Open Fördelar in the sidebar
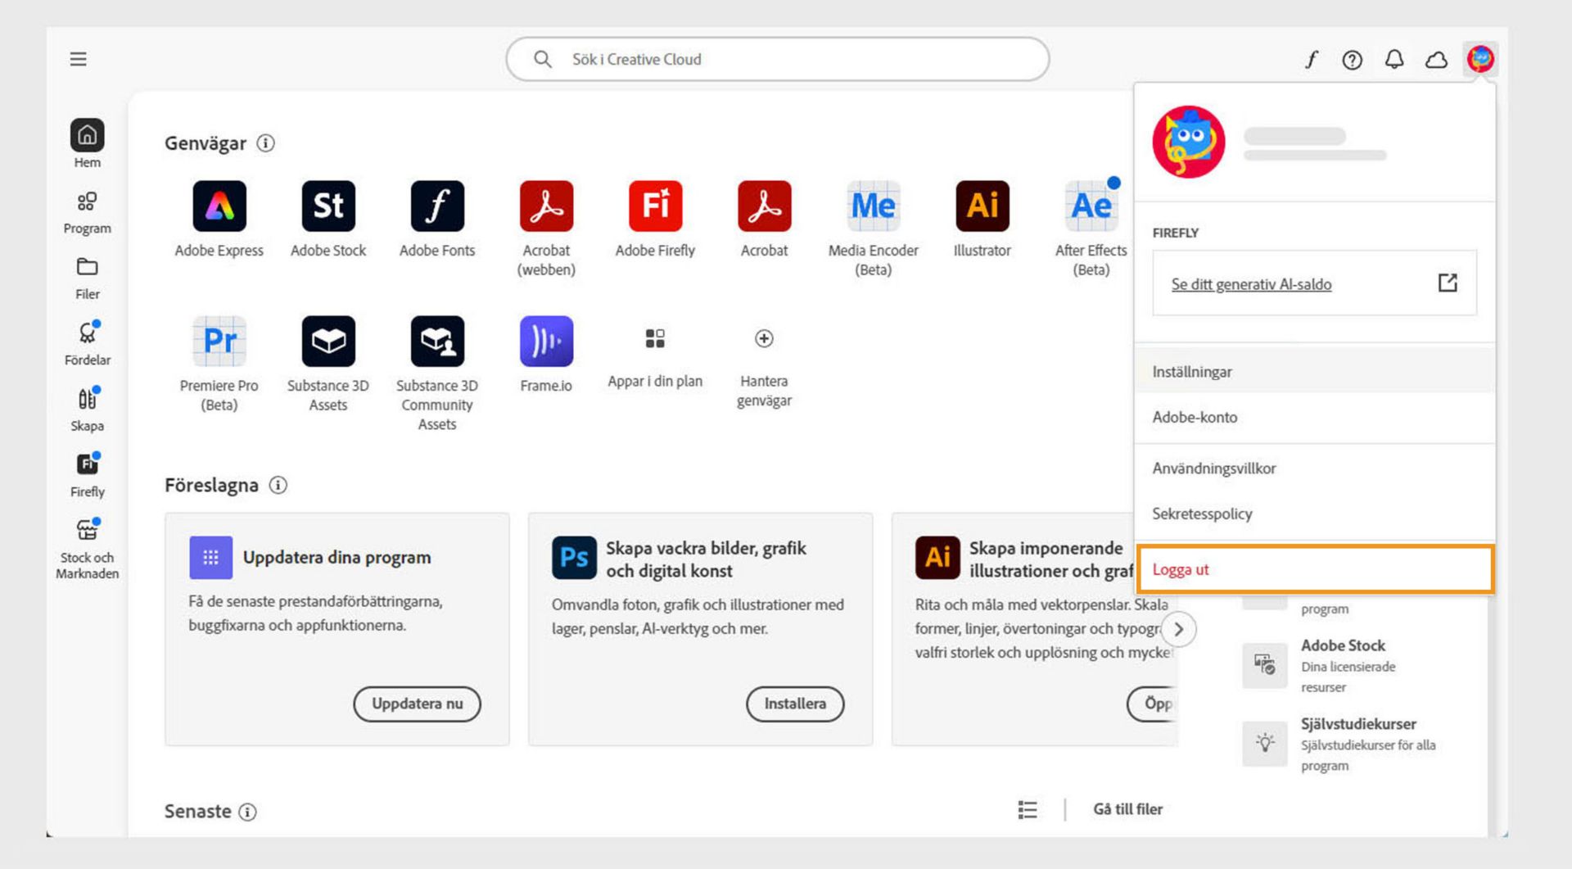This screenshot has height=869, width=1572. (87, 343)
